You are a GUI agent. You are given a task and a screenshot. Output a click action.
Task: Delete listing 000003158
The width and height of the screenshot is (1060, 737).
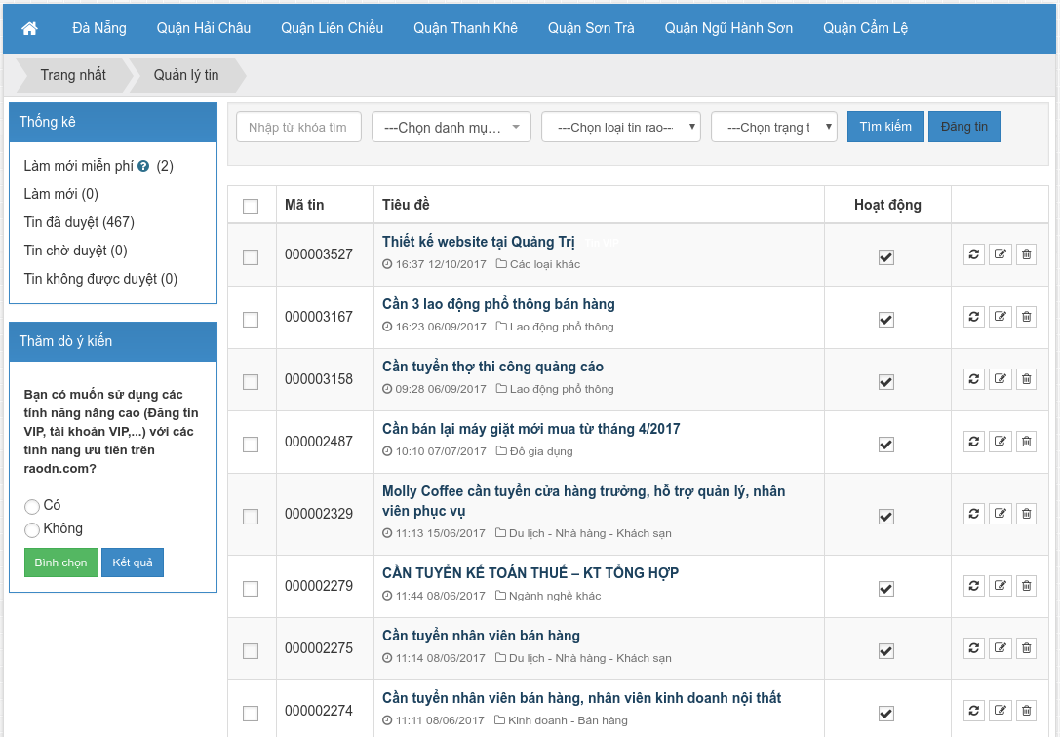pos(1026,379)
